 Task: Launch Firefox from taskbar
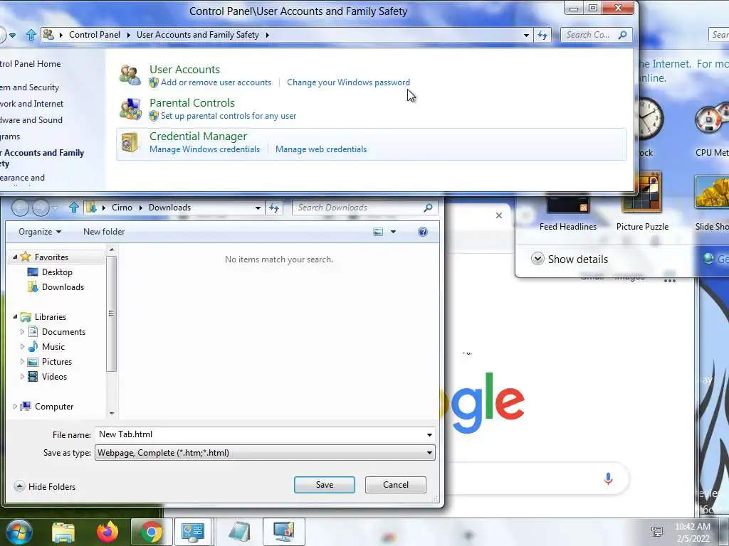coord(107,532)
